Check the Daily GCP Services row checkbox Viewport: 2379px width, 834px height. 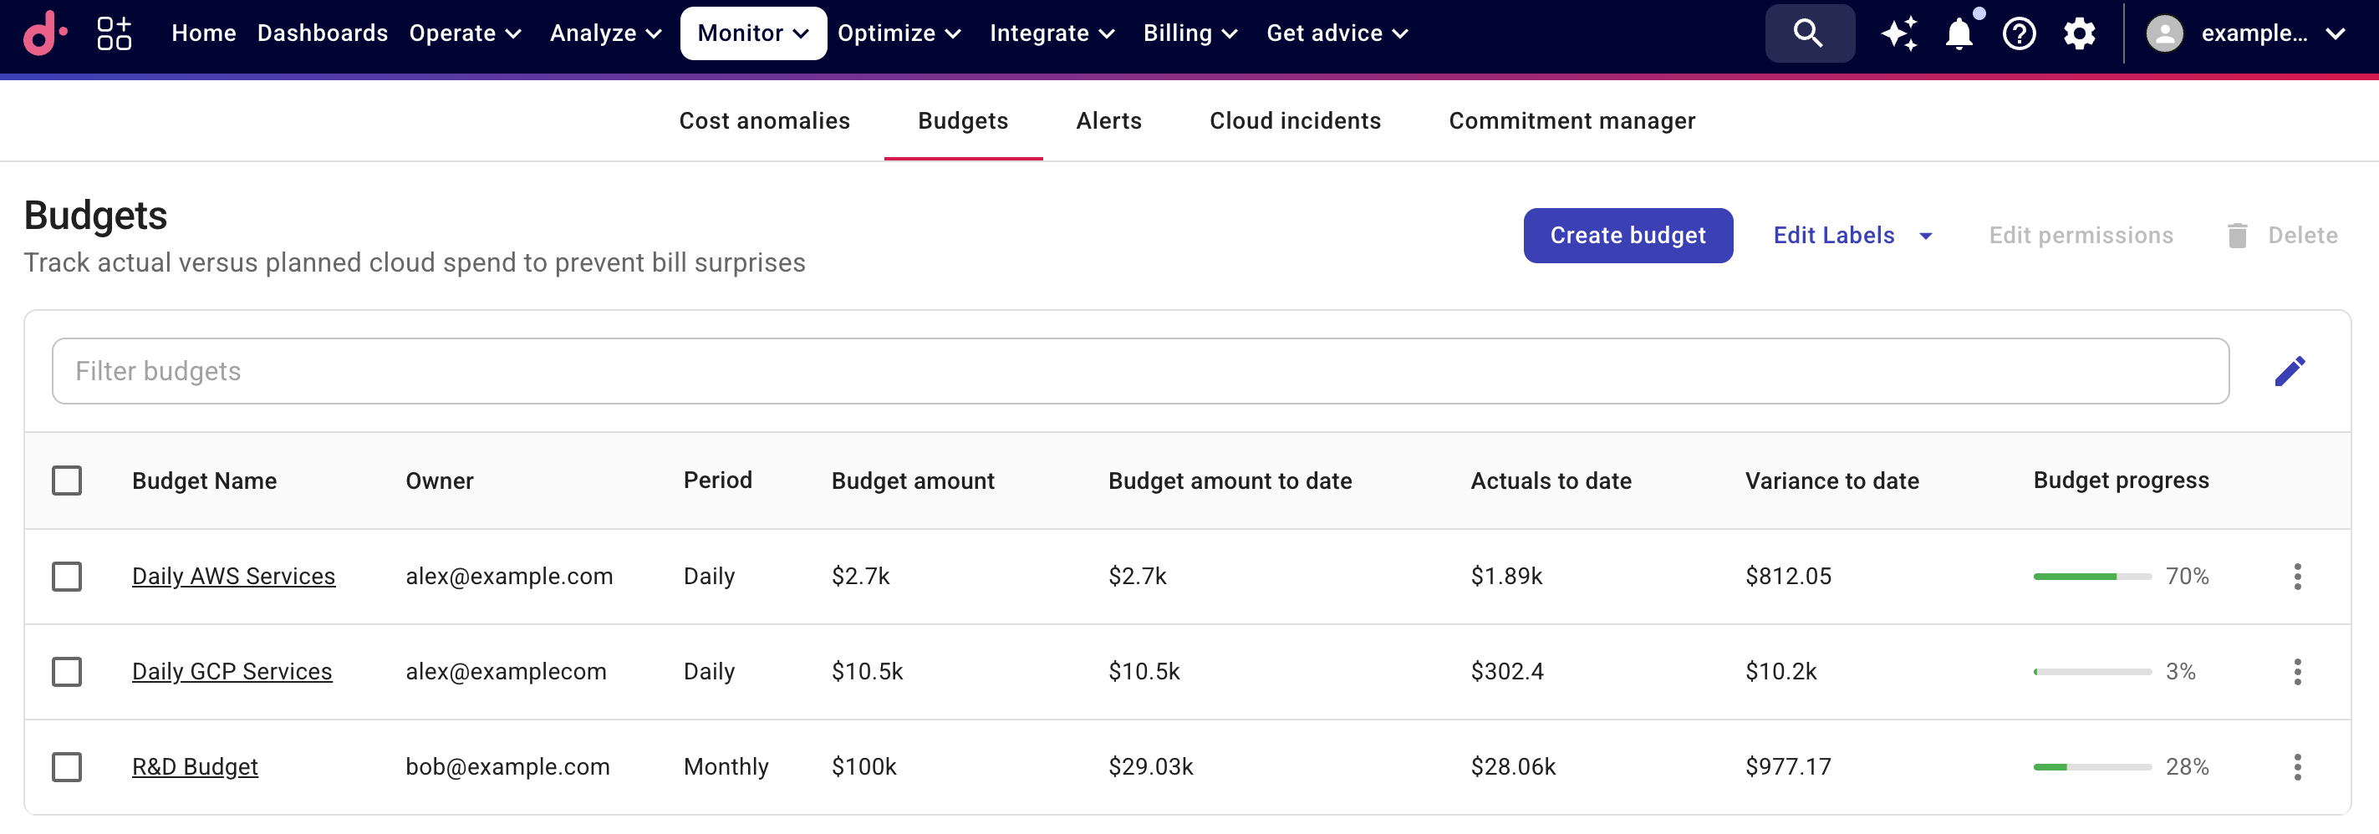tap(69, 671)
